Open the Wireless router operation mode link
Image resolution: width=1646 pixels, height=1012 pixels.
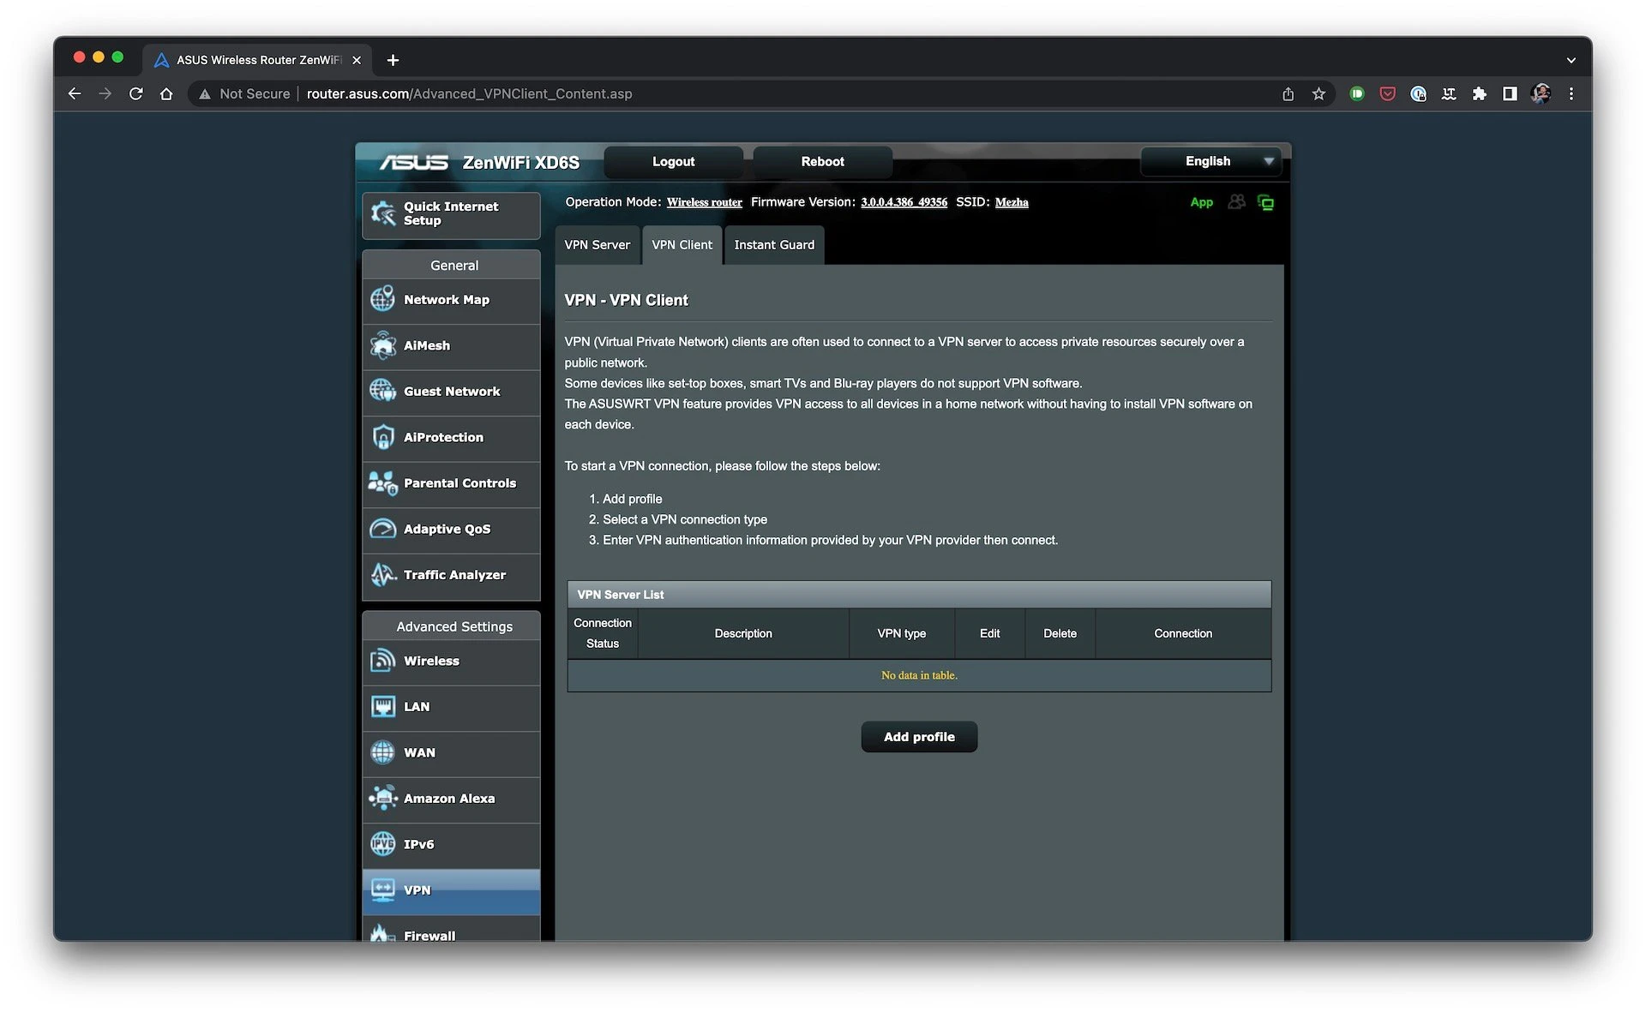point(704,203)
